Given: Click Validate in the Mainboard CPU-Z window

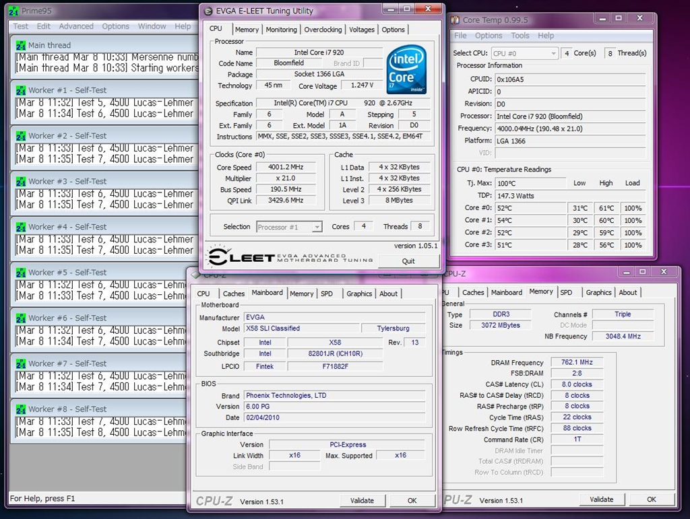Looking at the screenshot, I should coord(362,501).
